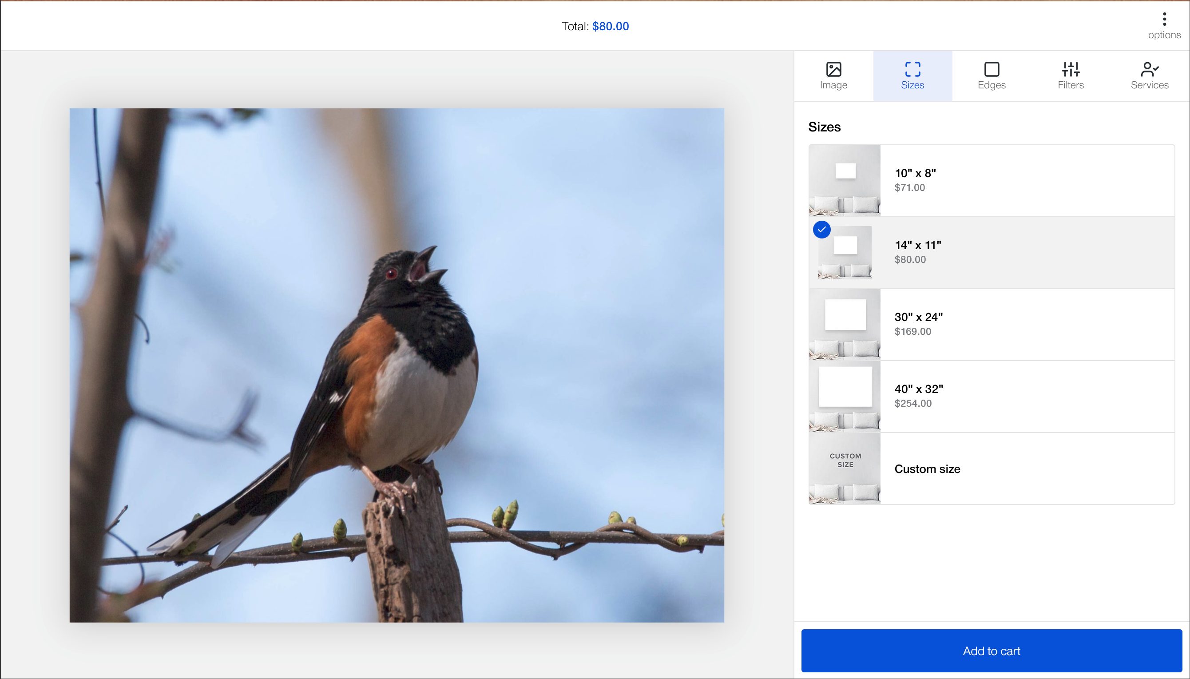Screen dimensions: 1190x679
Task: Open the Services panel
Action: (x=1149, y=75)
